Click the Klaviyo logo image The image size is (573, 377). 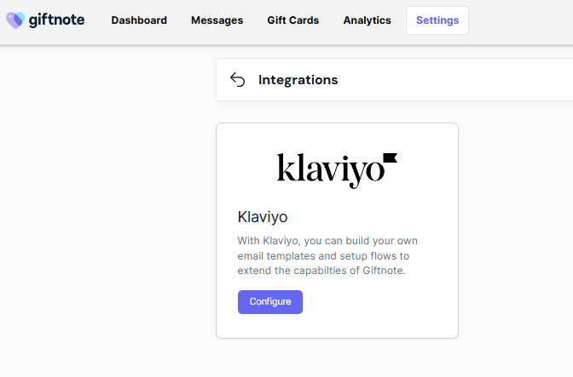[337, 170]
